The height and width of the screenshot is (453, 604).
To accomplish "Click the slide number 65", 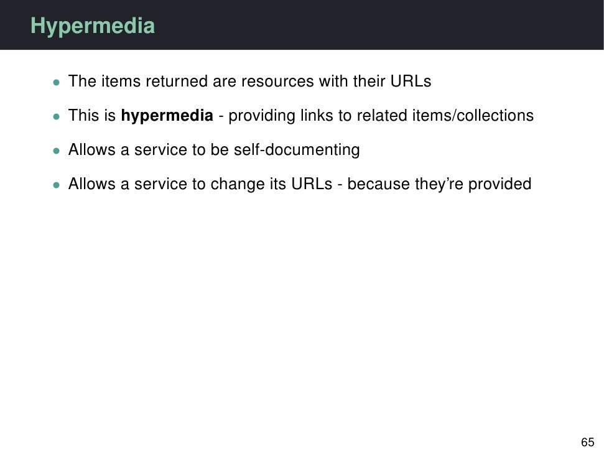I will [x=587, y=442].
